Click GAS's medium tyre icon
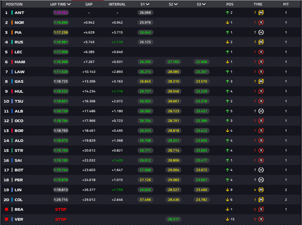 pos(261,82)
